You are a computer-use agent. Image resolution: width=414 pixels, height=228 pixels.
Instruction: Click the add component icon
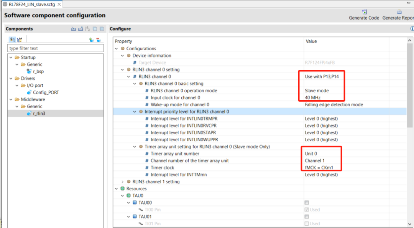(91, 40)
